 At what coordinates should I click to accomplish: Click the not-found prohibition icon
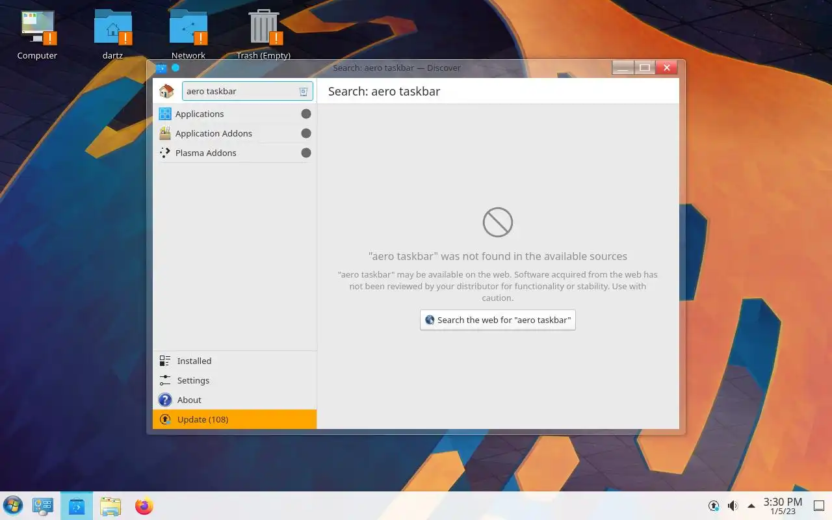coord(498,222)
